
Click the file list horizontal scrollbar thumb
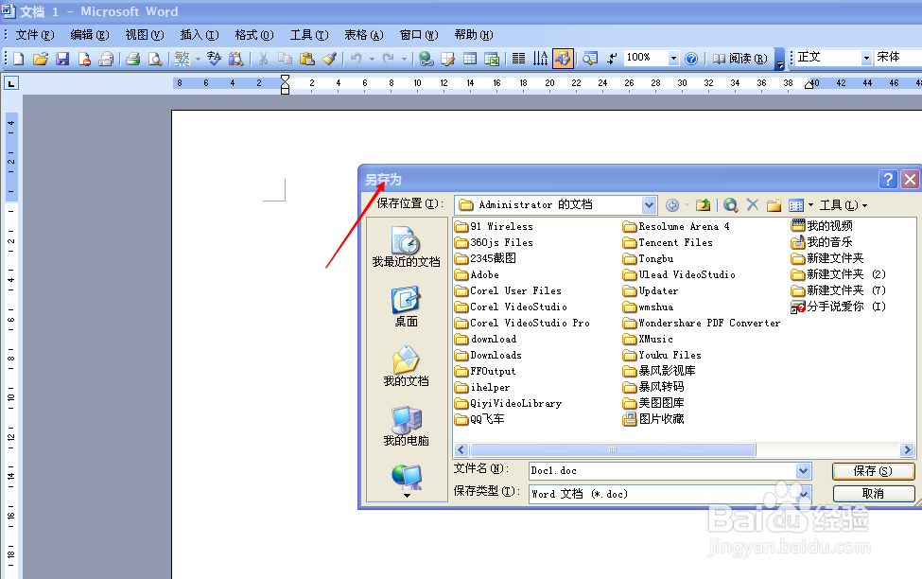point(613,450)
